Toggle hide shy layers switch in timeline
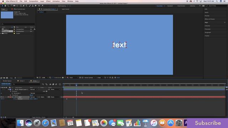 coord(50,84)
